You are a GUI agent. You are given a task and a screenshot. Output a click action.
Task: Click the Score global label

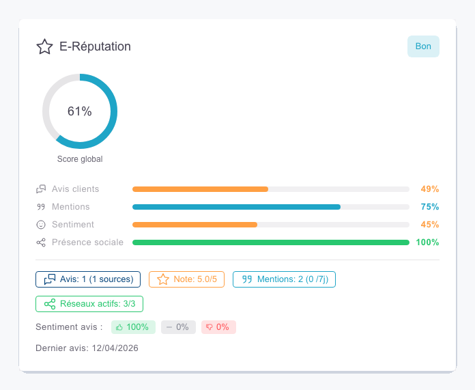[x=80, y=159]
